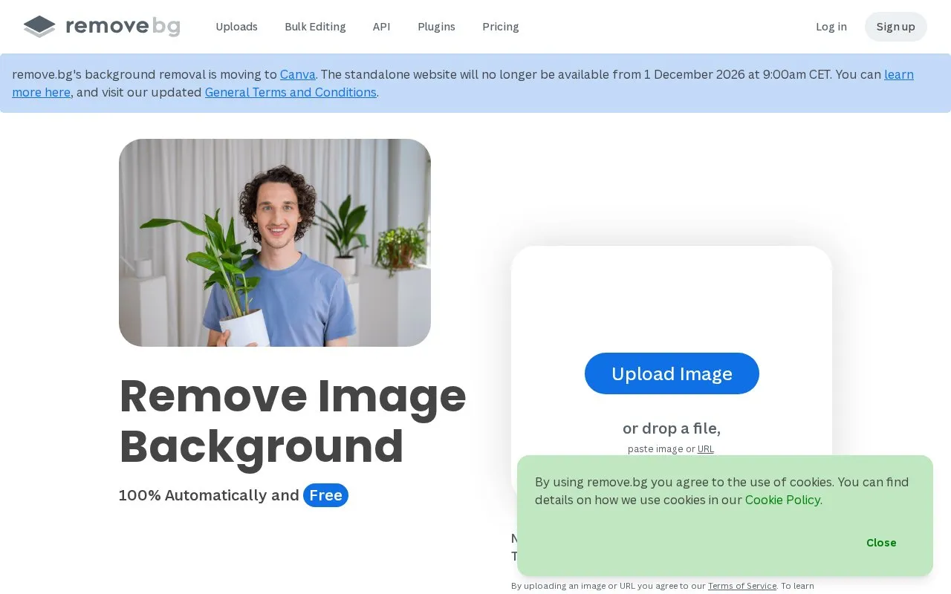Open General Terms and Conditions link
The width and height of the screenshot is (951, 594).
(x=291, y=92)
